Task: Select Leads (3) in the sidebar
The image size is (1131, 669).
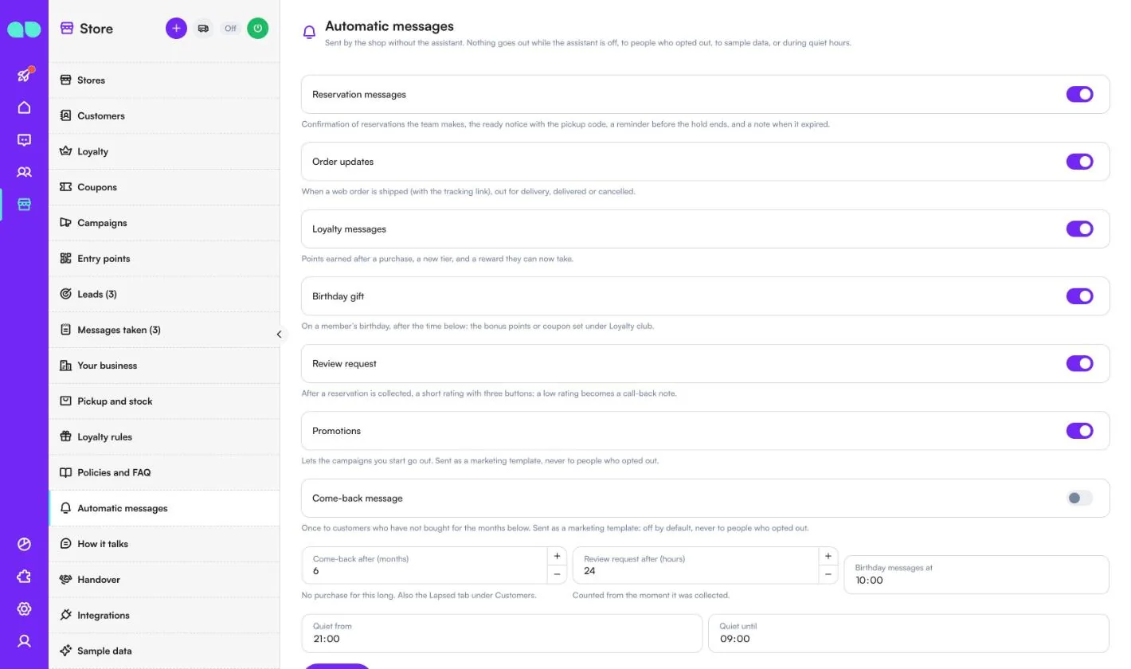Action: [x=164, y=294]
